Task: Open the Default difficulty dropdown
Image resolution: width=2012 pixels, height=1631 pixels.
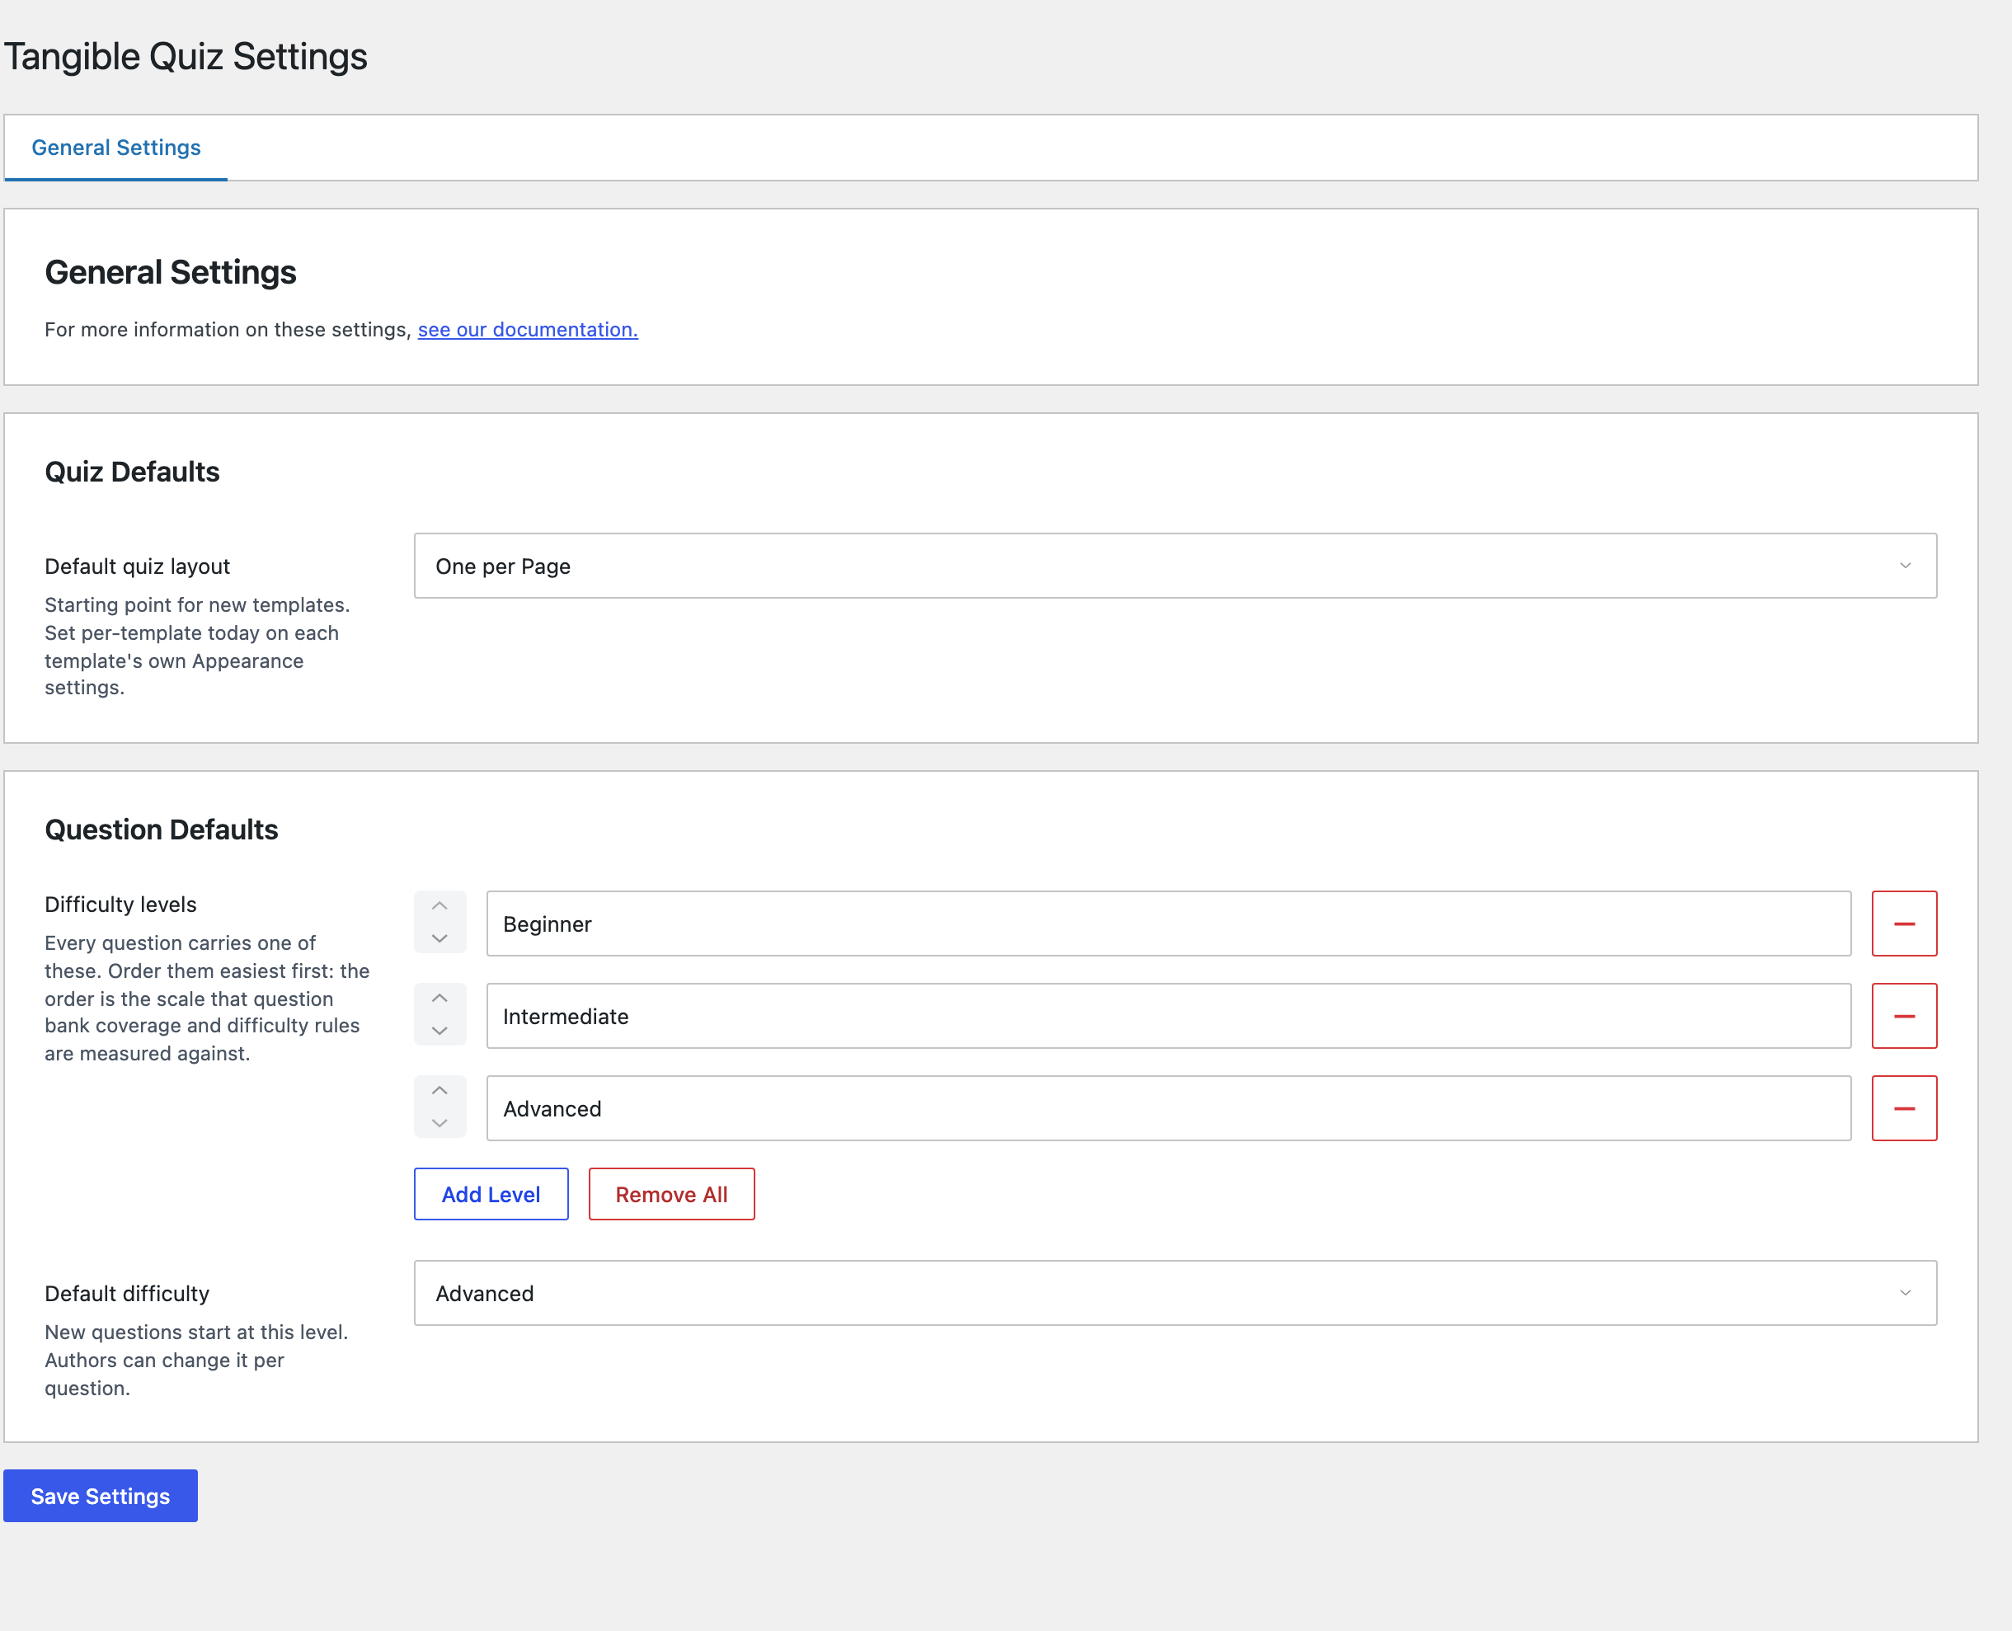Action: point(1175,1293)
